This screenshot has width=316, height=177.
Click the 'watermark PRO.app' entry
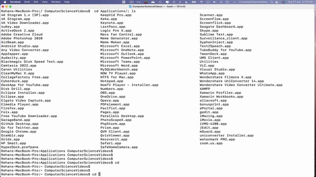click(x=217, y=139)
